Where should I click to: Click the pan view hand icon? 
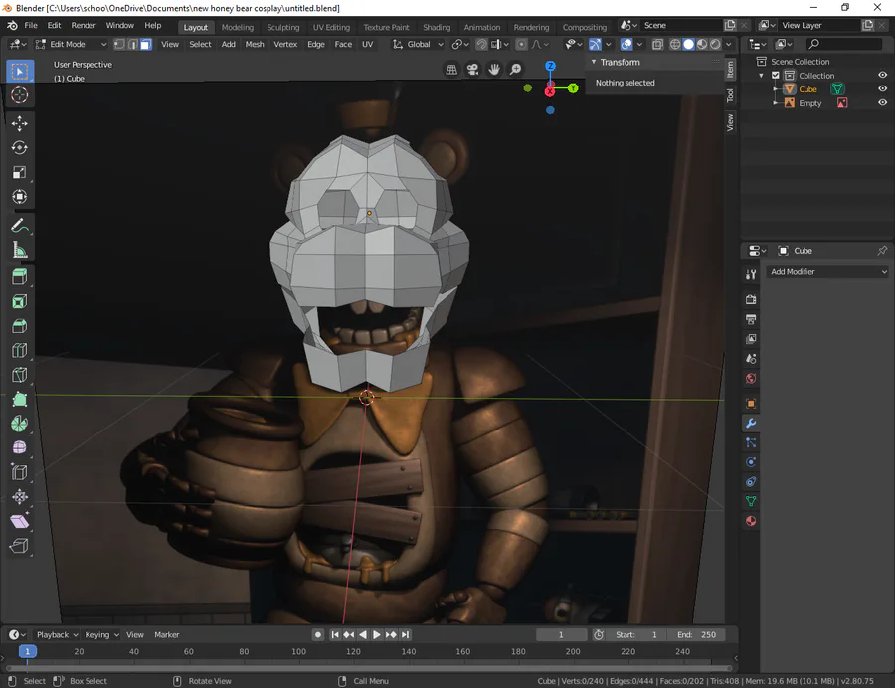[493, 69]
